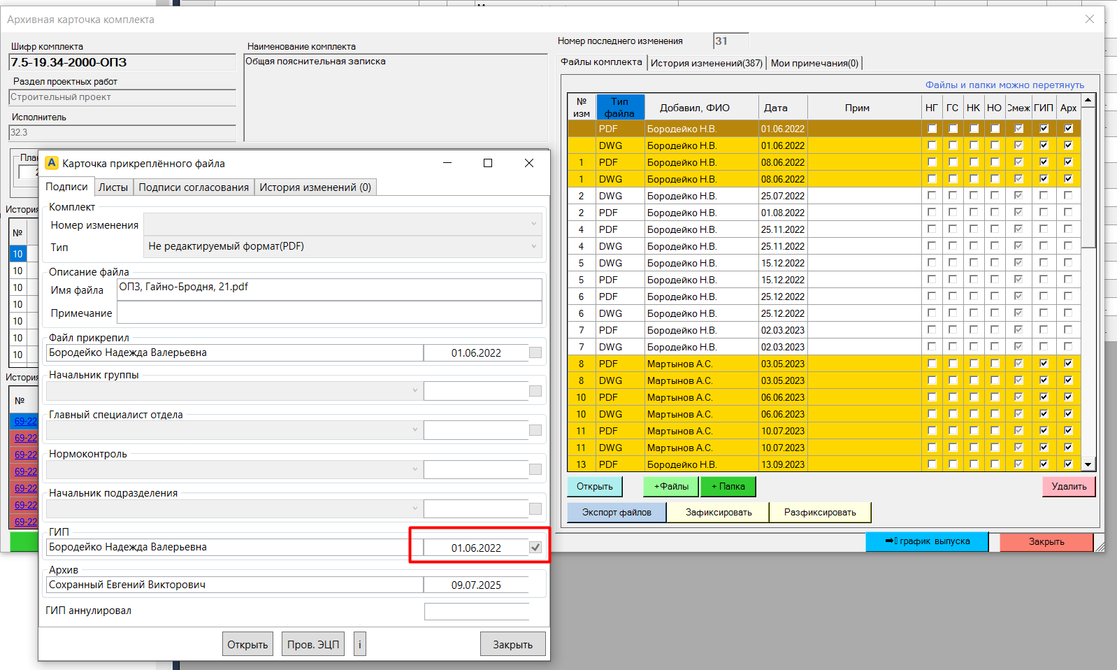Click the red 'Удалить' button
This screenshot has height=670, width=1117.
[x=1068, y=486]
